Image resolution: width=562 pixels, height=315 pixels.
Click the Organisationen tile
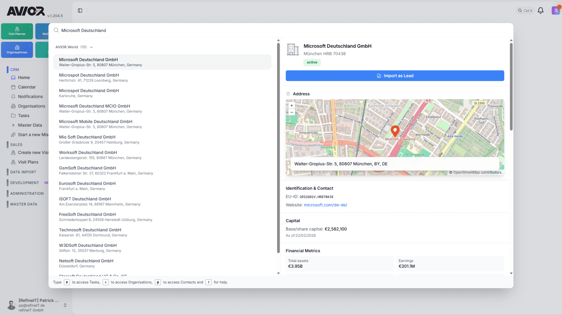coord(17,49)
